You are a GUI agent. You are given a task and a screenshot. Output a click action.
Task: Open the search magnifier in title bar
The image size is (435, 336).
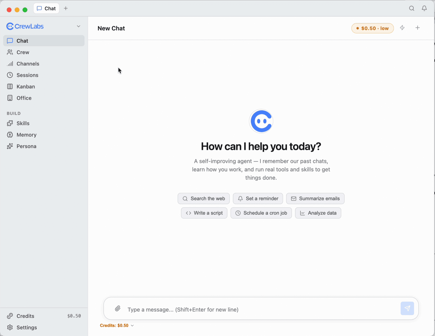pos(411,8)
